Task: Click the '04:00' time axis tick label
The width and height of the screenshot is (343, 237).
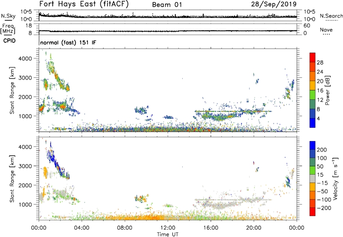Action: click(x=82, y=228)
